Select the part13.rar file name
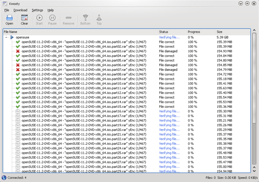Screen dimensions: 259x182 click(x=84, y=97)
